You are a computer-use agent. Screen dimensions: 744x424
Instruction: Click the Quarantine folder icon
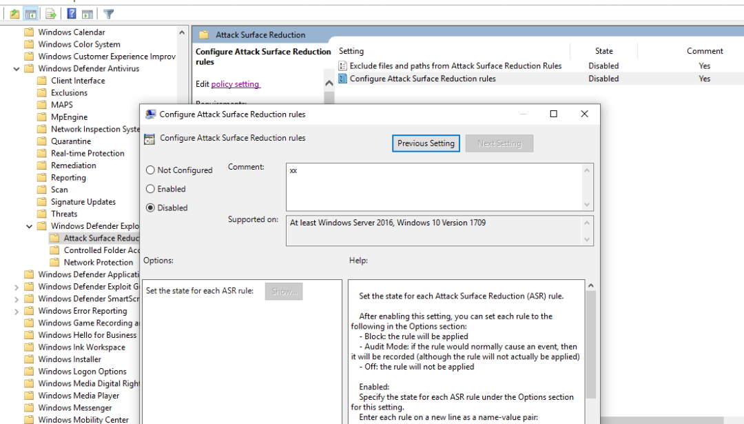[x=42, y=141]
